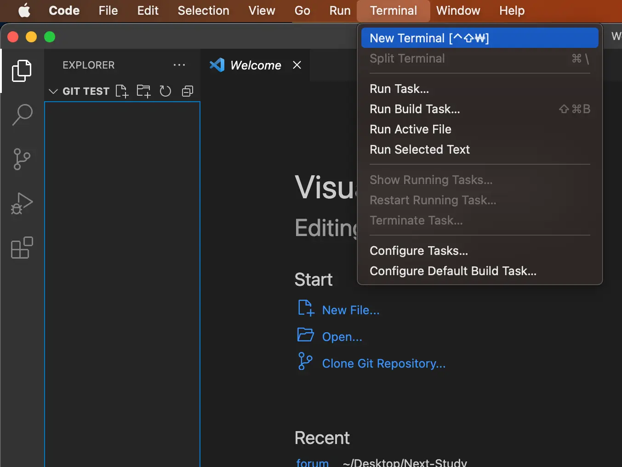Open the Extensions view
622x467 pixels.
(x=21, y=248)
